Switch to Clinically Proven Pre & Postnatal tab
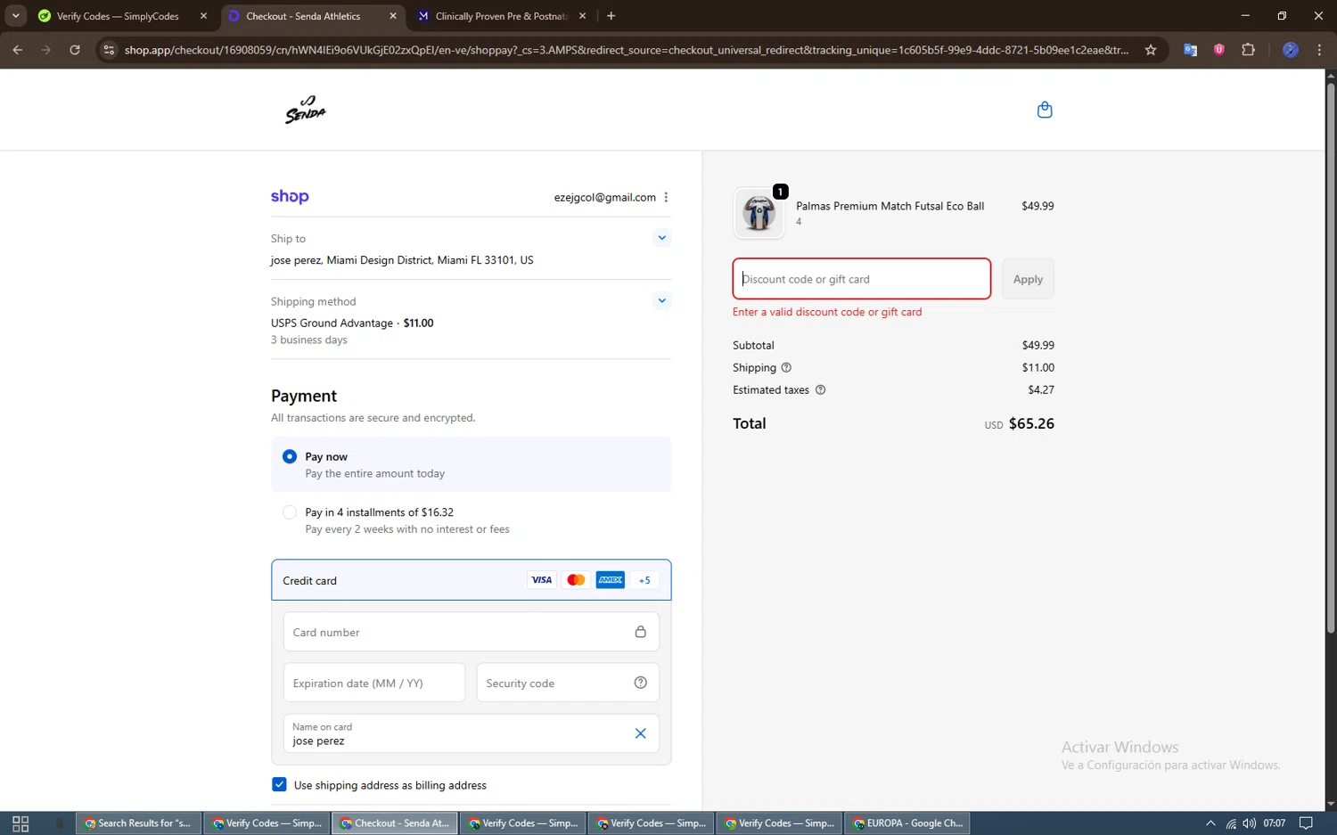The width and height of the screenshot is (1337, 835). pyautogui.click(x=501, y=16)
